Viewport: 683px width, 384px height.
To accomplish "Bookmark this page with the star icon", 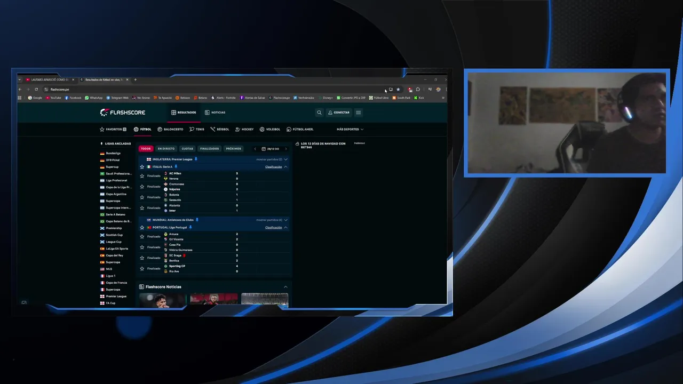I will pyautogui.click(x=398, y=90).
